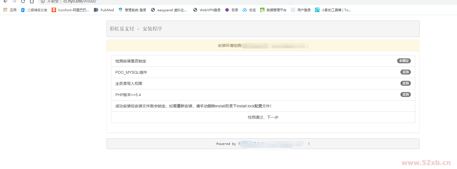Click the 检测通过，下一步 link
This screenshot has width=457, height=169.
pos(263,117)
